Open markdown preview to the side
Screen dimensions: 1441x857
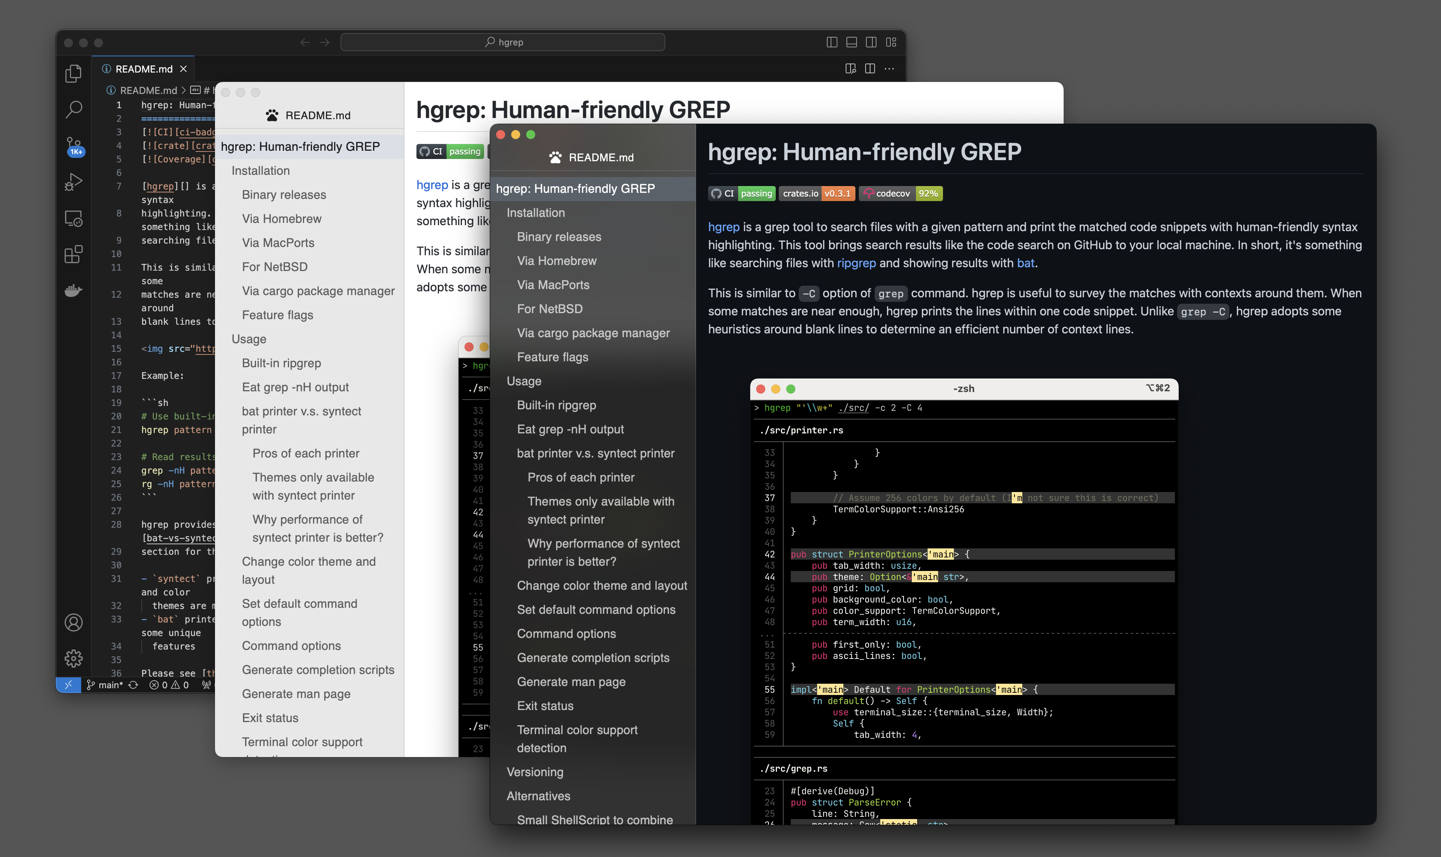[851, 69]
